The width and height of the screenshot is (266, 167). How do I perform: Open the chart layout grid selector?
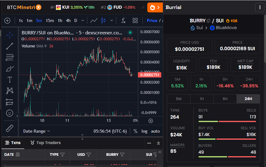tap(135, 21)
